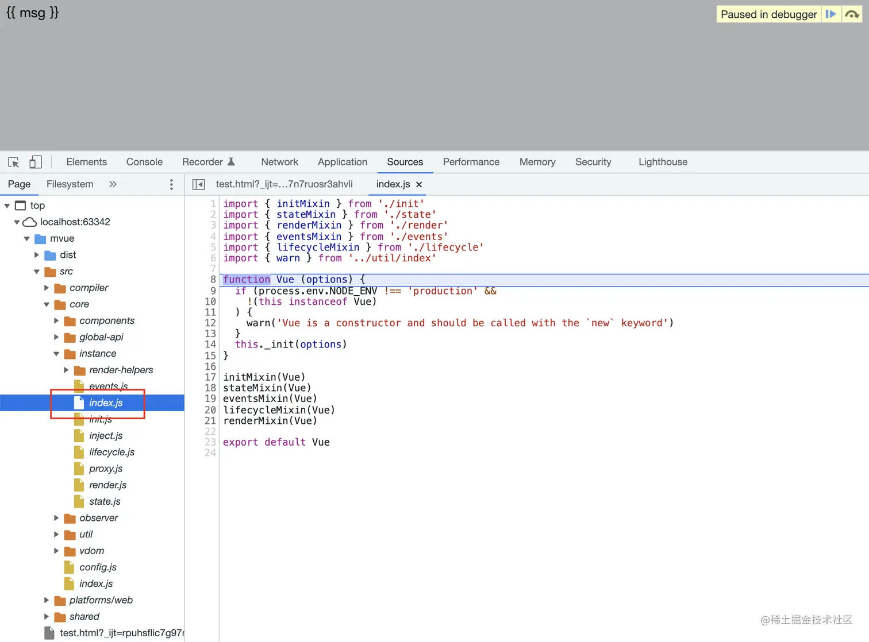Open the test.html editor tab

(x=284, y=184)
